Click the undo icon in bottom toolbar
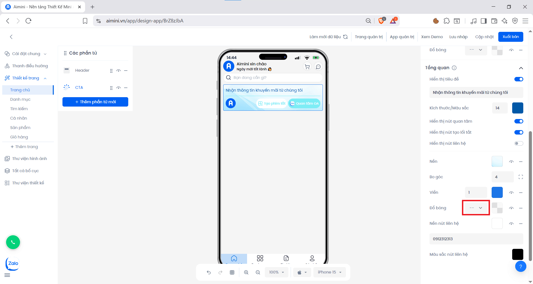 pyautogui.click(x=209, y=272)
